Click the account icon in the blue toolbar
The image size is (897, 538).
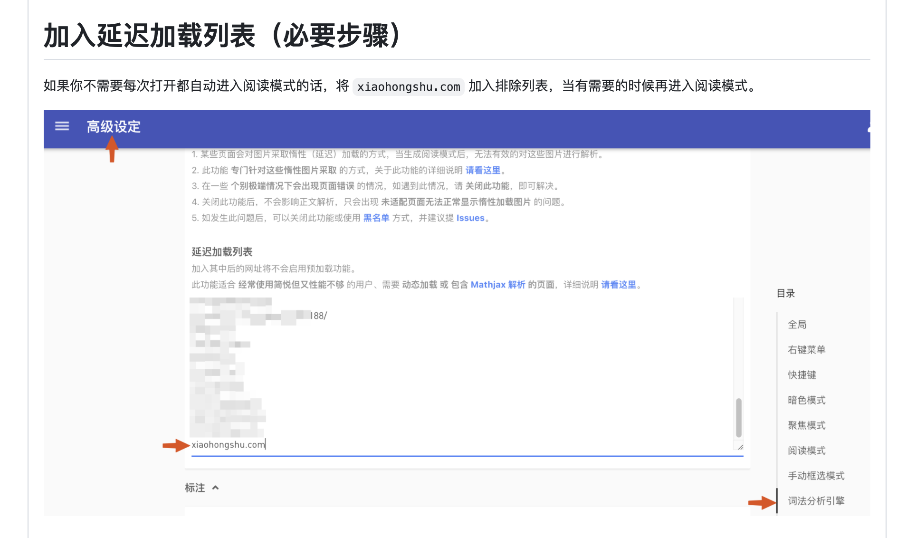click(x=871, y=126)
